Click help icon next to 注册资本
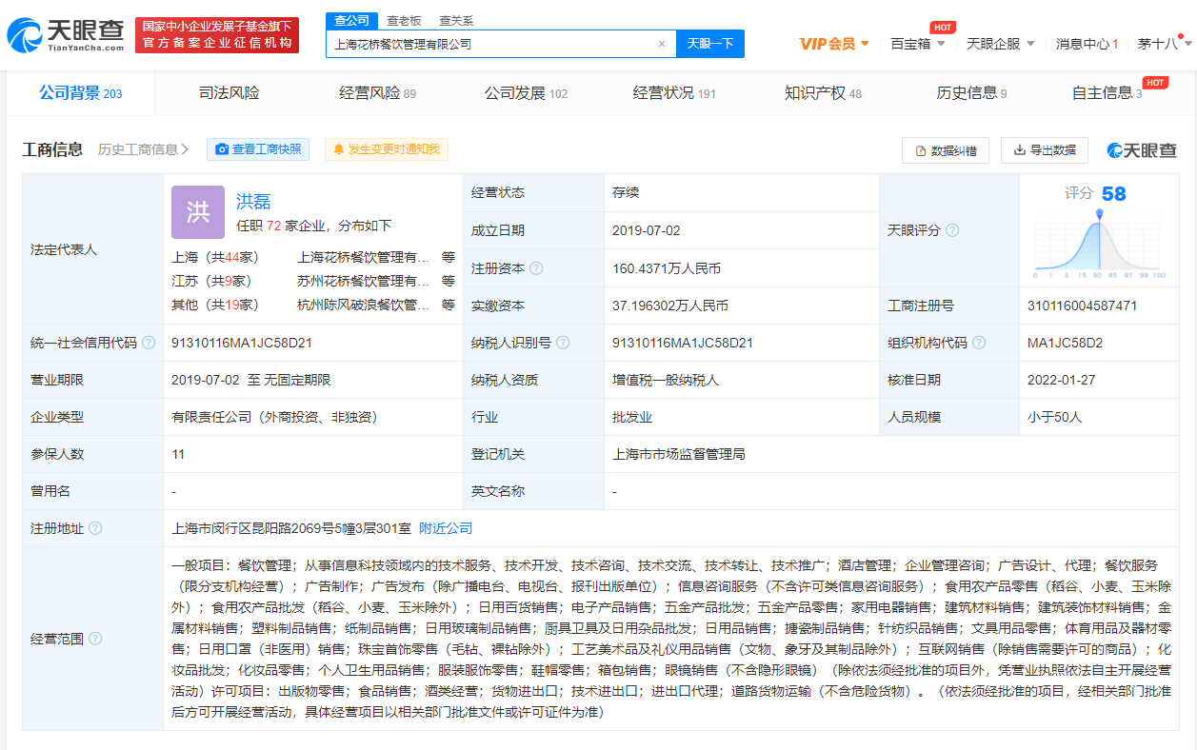Image resolution: width=1197 pixels, height=750 pixels. 536,268
